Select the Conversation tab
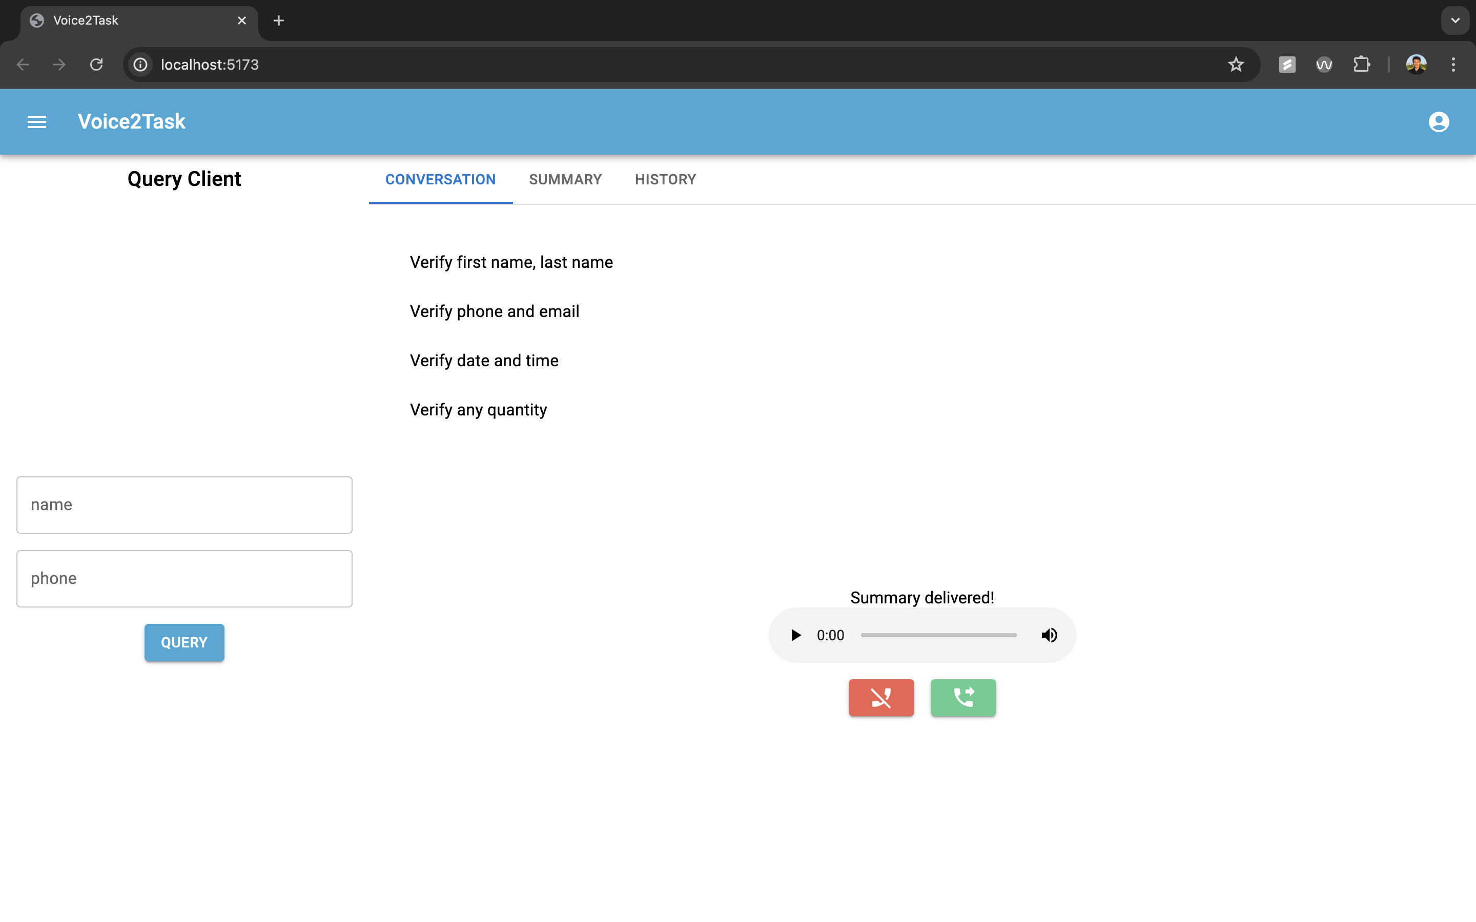 [440, 179]
